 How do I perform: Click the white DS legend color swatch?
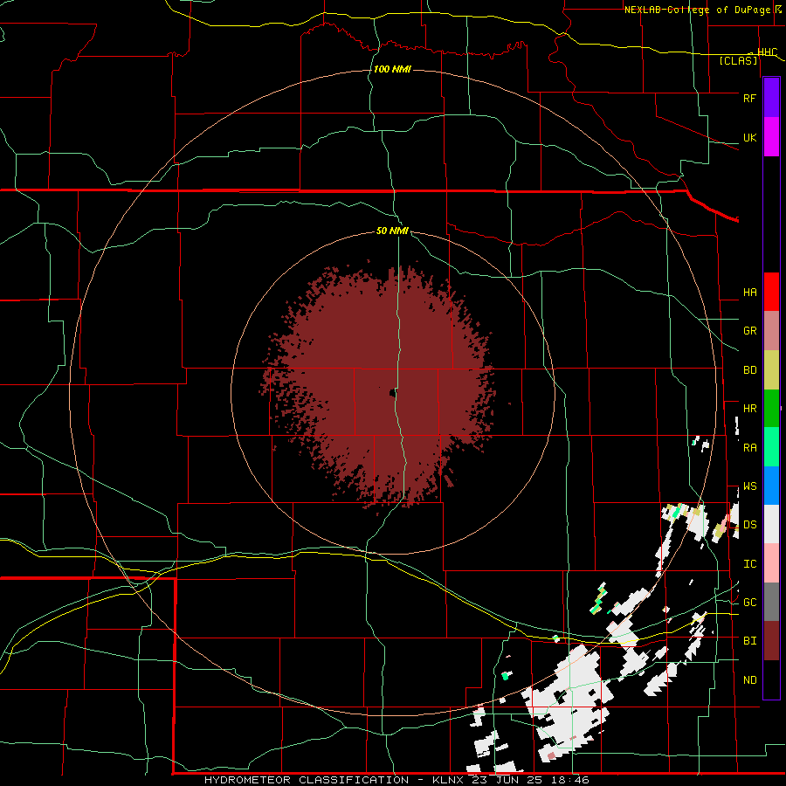pyautogui.click(x=771, y=524)
